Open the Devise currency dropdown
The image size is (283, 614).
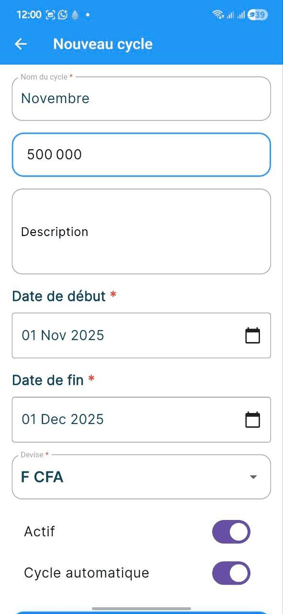tap(253, 477)
